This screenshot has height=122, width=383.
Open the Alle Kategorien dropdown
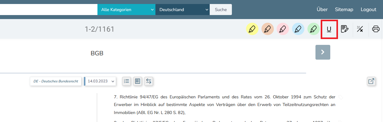tap(126, 10)
